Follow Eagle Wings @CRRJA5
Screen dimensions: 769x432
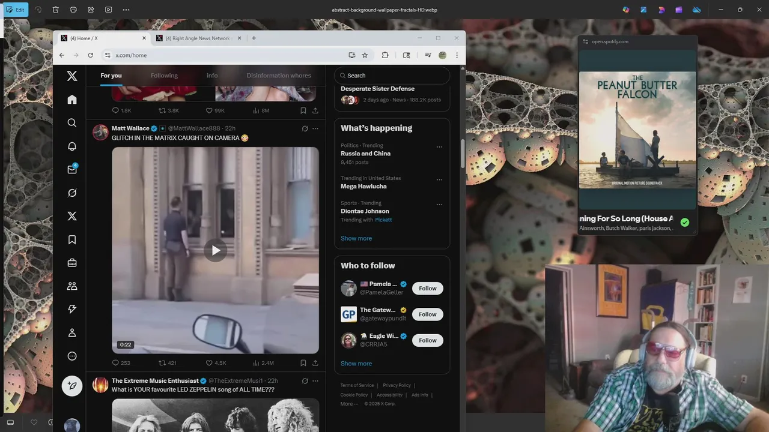[428, 340]
